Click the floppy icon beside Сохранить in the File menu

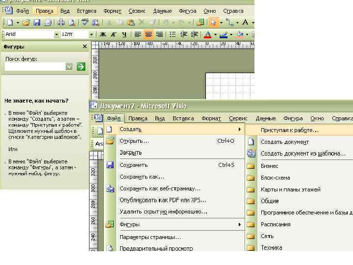point(110,165)
